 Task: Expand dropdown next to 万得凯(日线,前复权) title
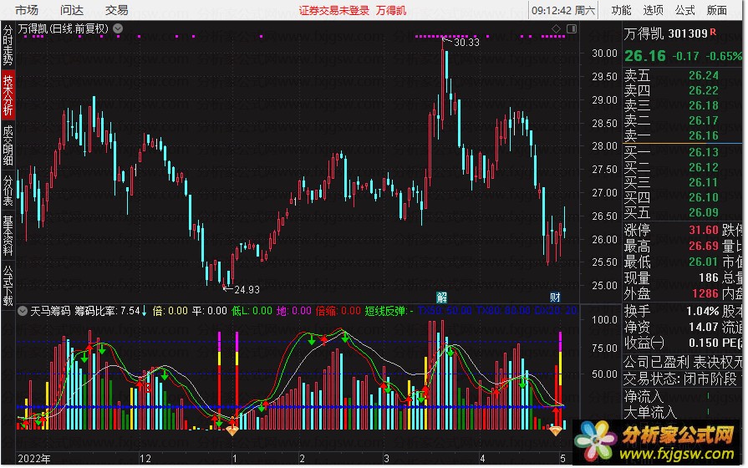(x=118, y=28)
